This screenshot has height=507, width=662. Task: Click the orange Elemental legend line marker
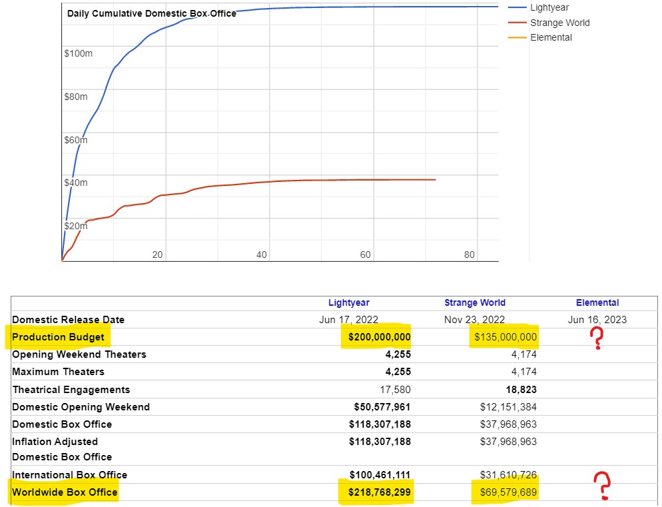[x=517, y=37]
